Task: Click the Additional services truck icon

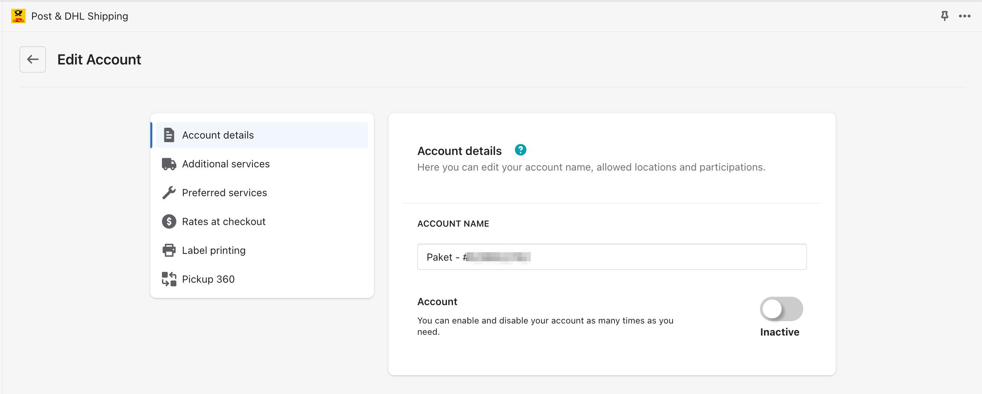Action: (169, 164)
